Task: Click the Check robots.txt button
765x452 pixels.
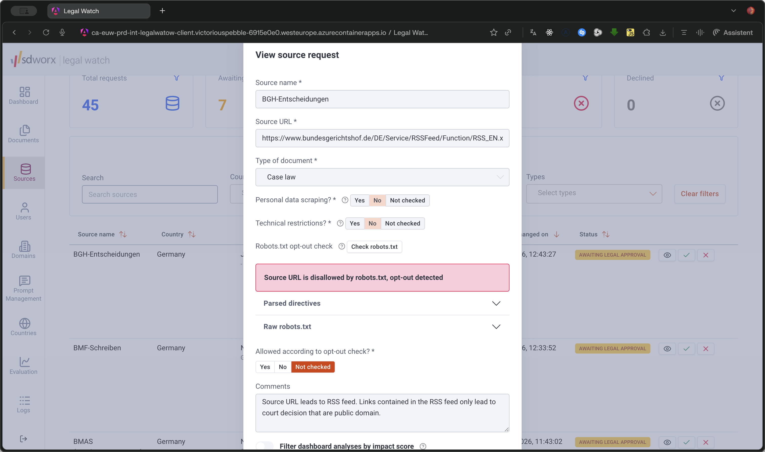Action: click(x=374, y=246)
